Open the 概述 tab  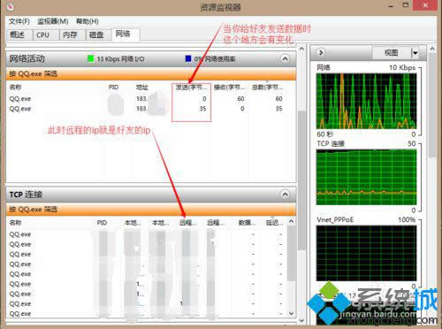tap(18, 35)
